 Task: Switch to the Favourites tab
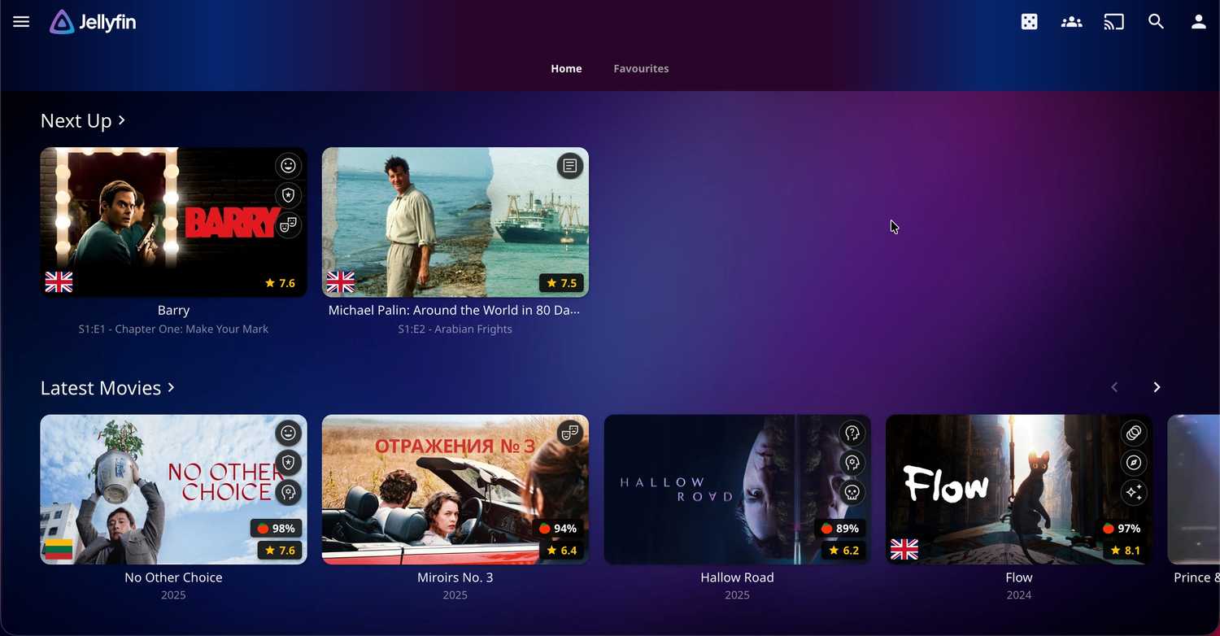coord(641,68)
